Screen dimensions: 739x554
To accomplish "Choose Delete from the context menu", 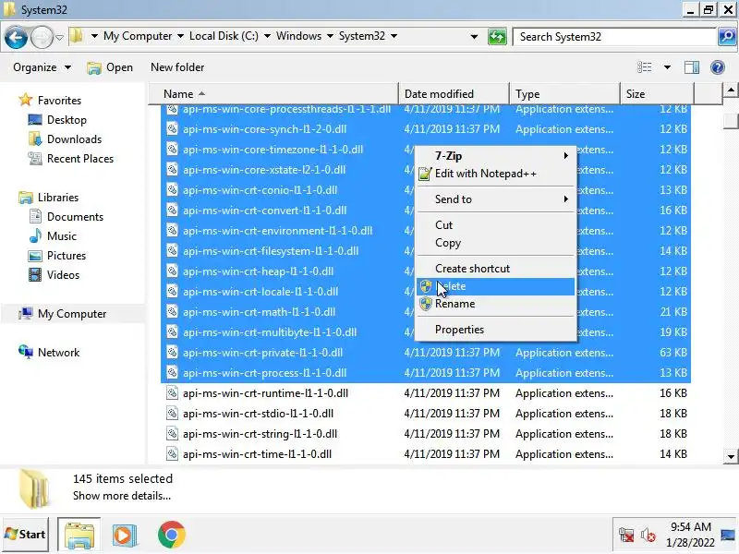I will 495,286.
